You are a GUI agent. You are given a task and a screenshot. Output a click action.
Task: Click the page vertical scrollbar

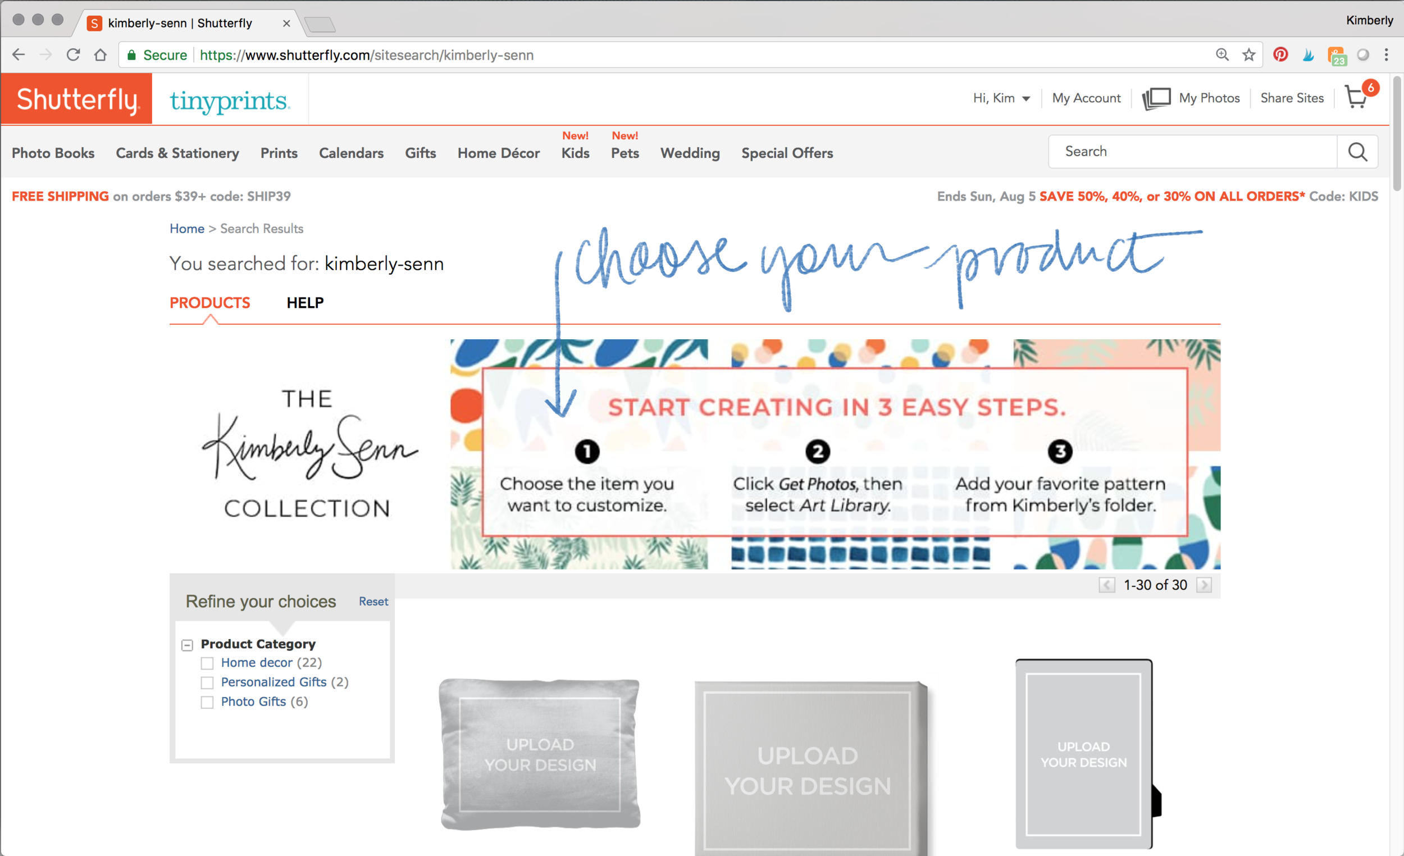pyautogui.click(x=1397, y=134)
